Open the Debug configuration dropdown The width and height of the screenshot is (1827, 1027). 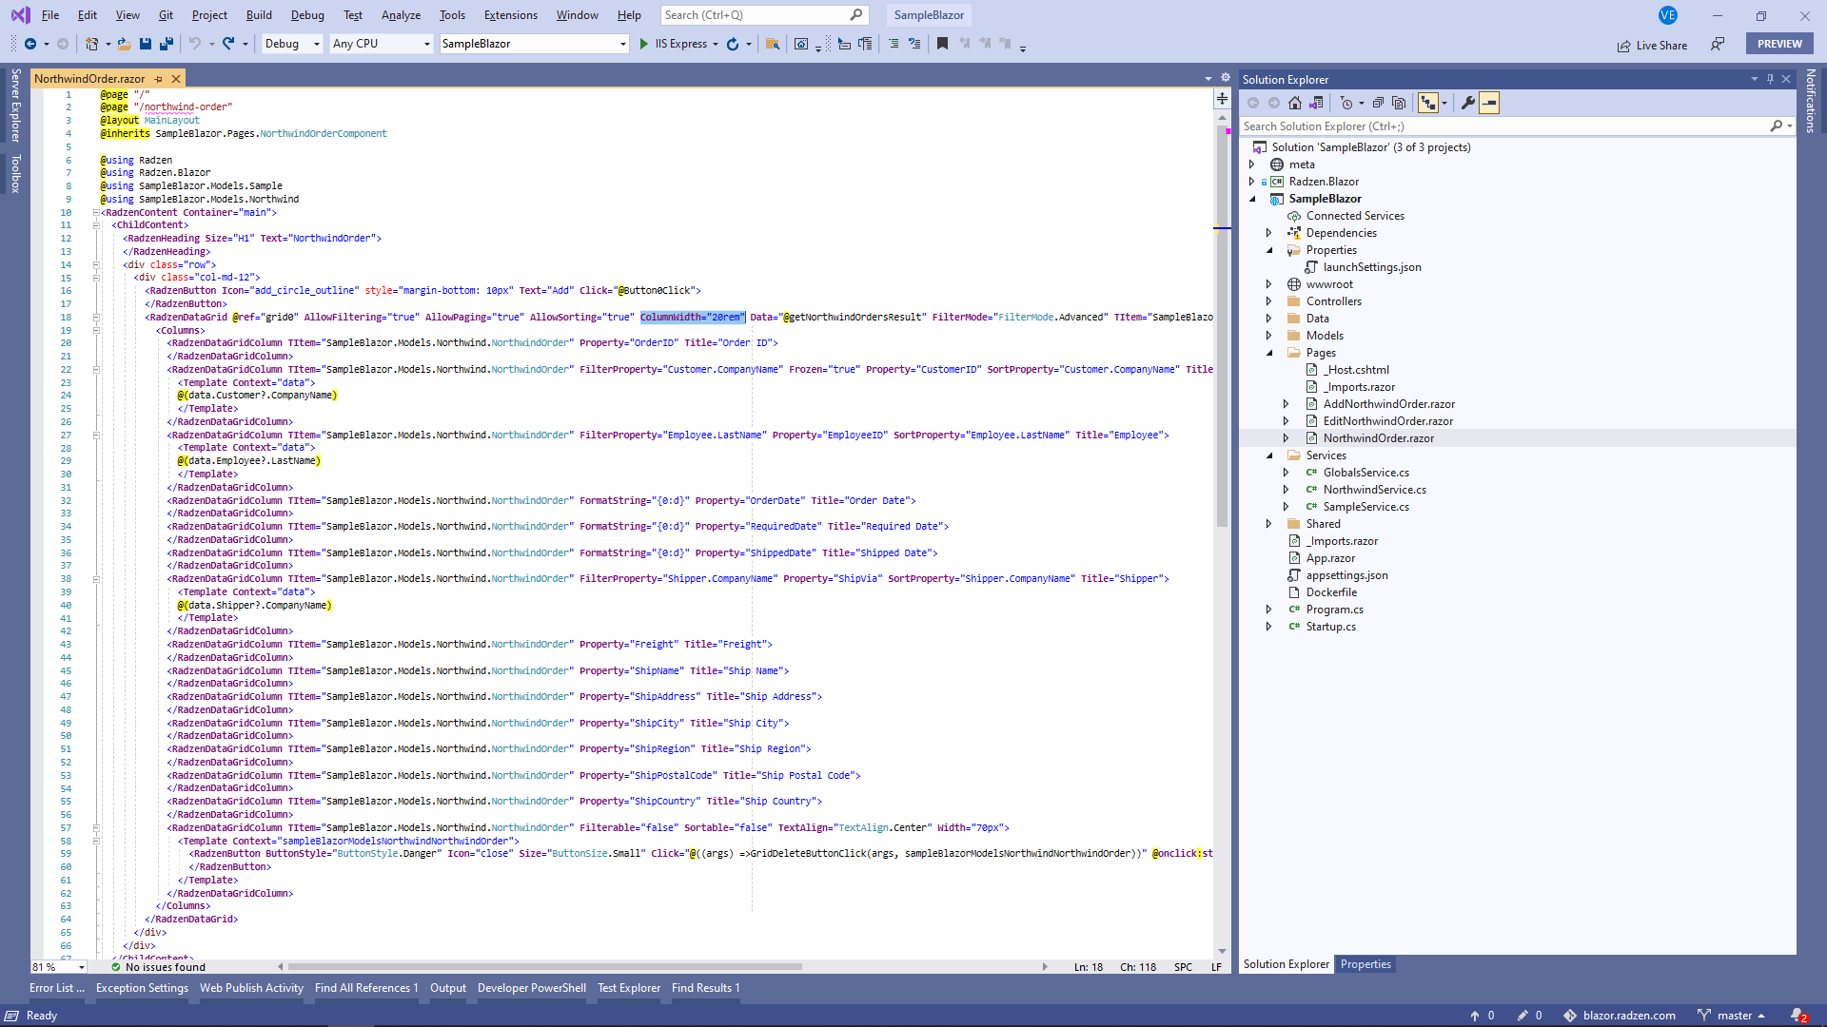coord(316,44)
